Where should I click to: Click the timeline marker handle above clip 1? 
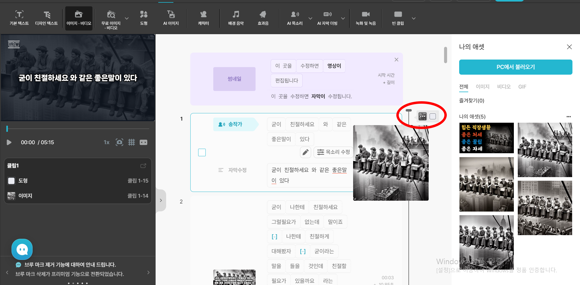click(x=409, y=111)
